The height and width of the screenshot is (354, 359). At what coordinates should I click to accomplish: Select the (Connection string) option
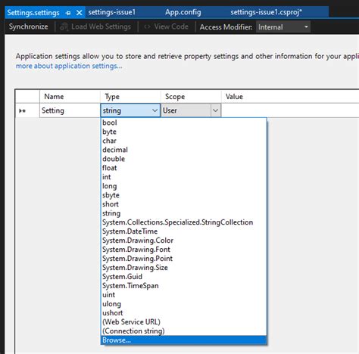(183, 331)
